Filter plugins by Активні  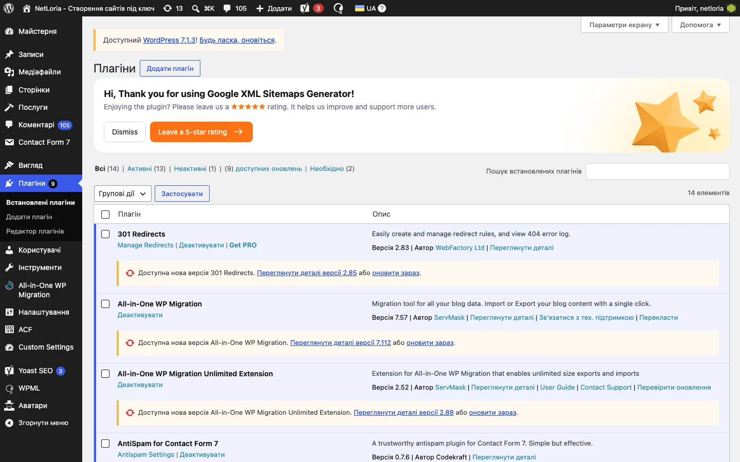(x=140, y=169)
